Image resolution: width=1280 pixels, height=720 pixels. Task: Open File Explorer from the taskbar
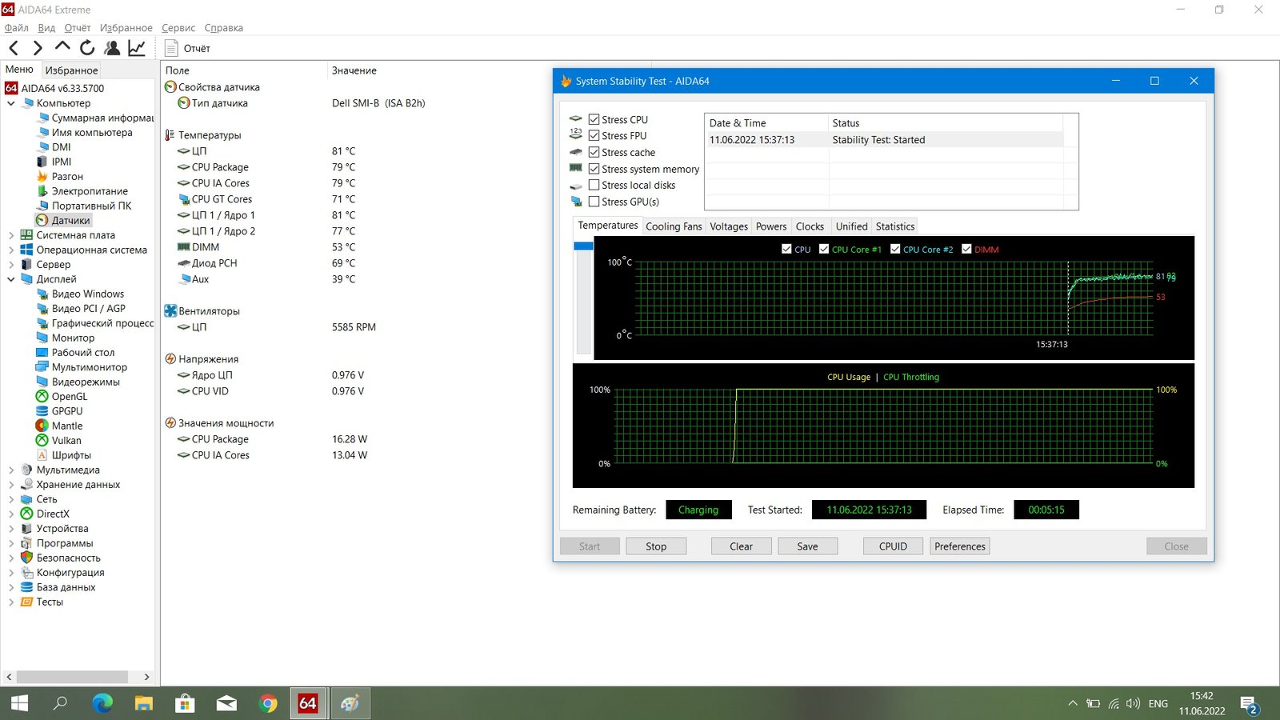[x=144, y=703]
